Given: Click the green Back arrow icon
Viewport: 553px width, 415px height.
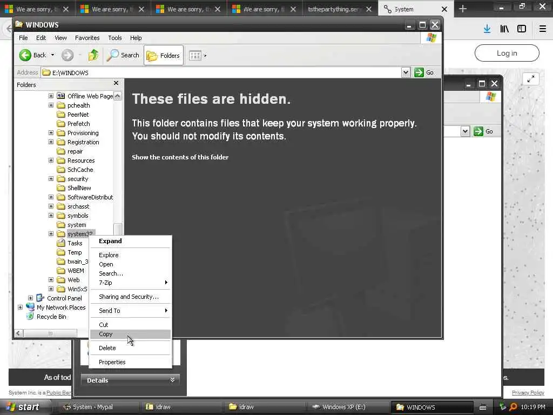Looking at the screenshot, I should [x=25, y=55].
